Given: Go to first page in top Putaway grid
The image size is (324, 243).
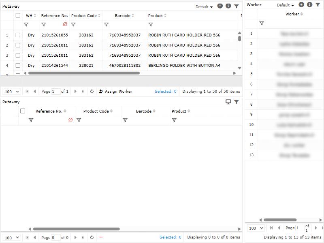Looking at the screenshot, I should click(27, 92).
